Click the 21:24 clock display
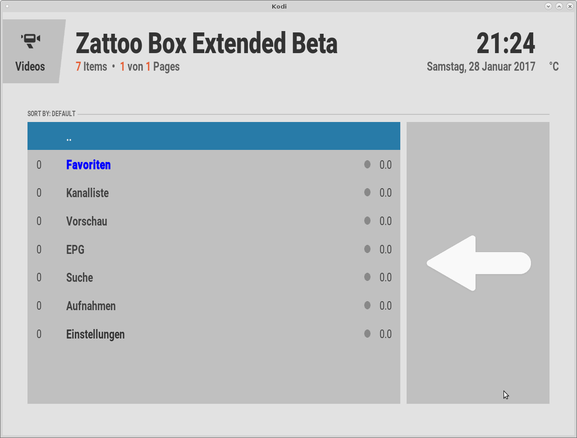 point(506,44)
